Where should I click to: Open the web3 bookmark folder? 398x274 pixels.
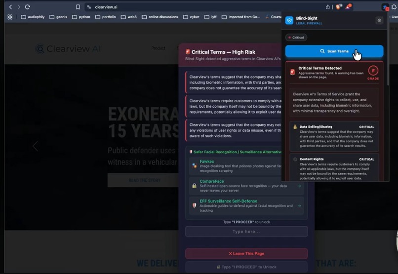coord(129,17)
